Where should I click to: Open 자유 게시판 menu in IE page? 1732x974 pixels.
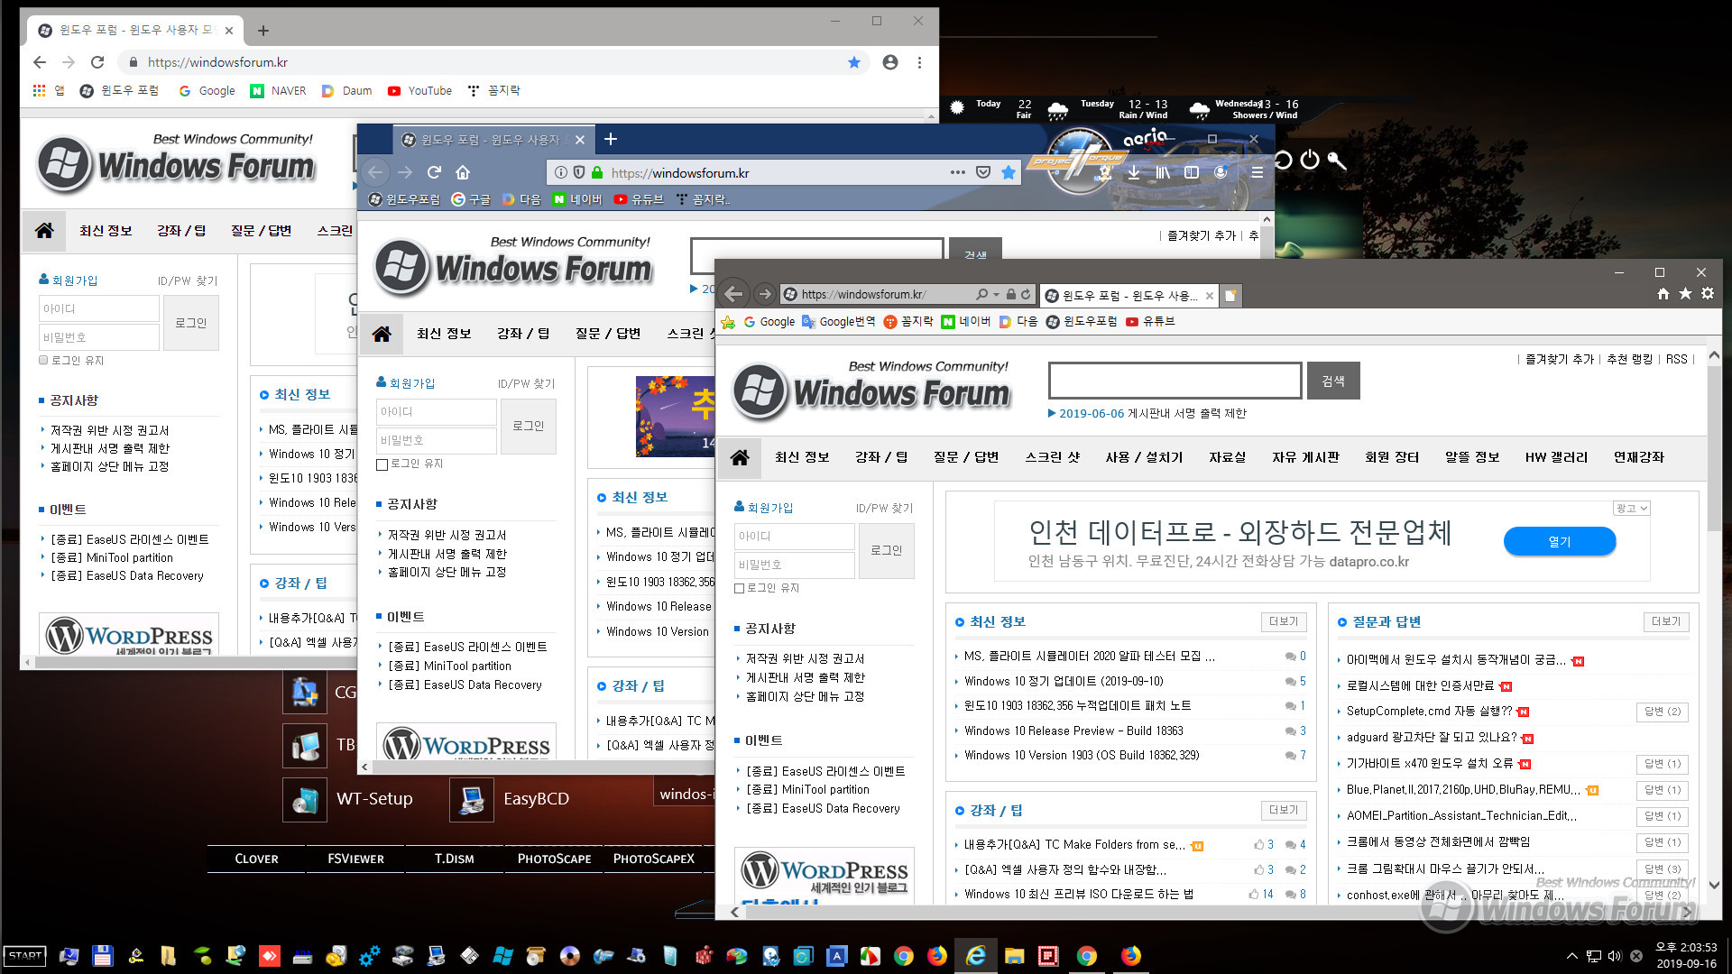[x=1305, y=457]
